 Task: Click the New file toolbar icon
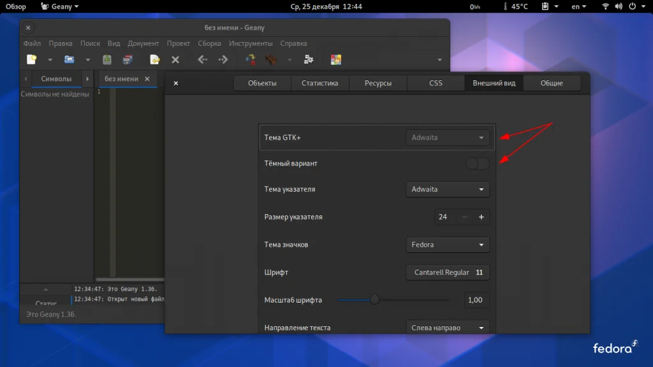coord(31,60)
